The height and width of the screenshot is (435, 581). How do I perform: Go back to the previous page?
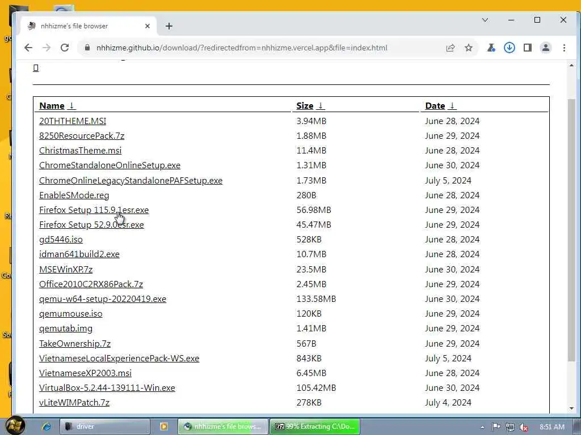click(28, 48)
